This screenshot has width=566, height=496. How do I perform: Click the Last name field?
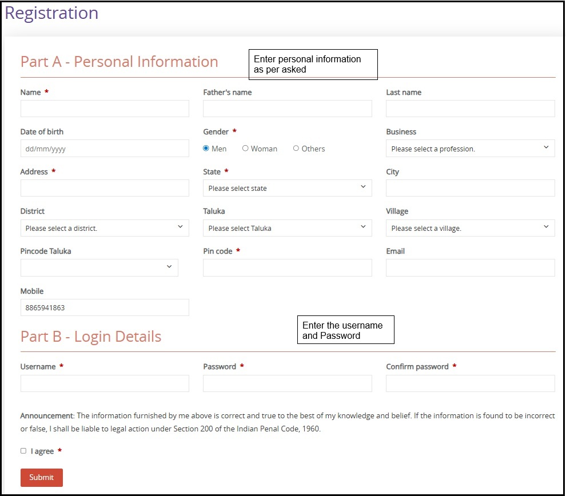tap(470, 109)
